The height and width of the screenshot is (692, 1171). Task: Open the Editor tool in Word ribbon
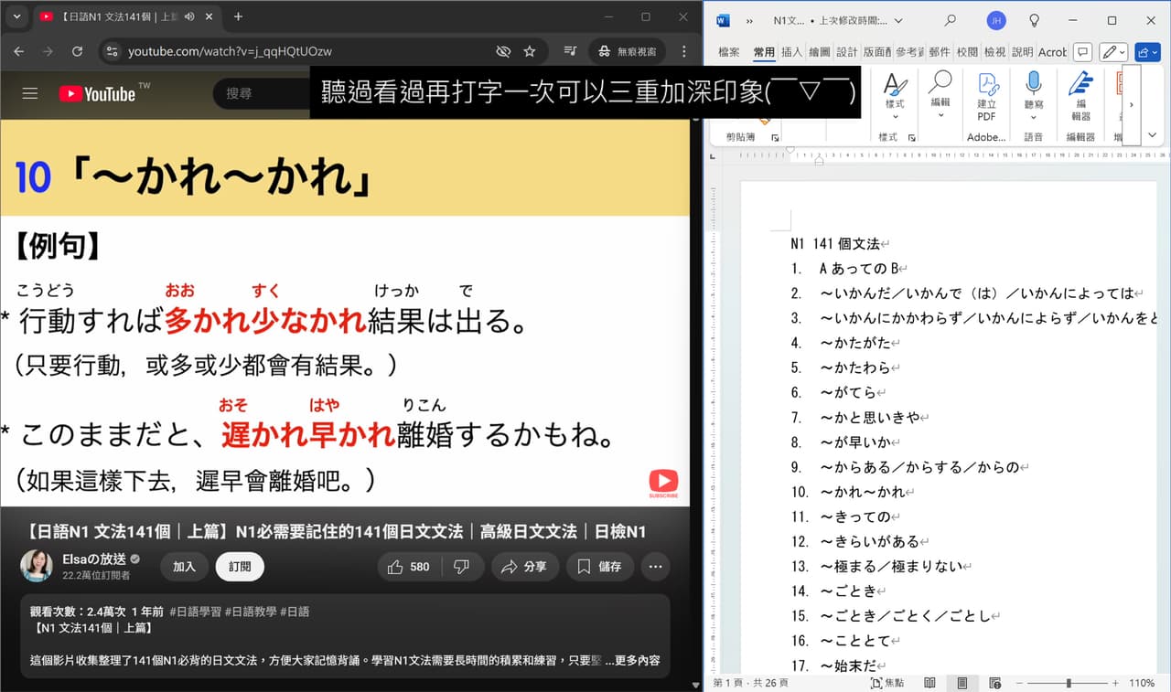(x=1080, y=98)
